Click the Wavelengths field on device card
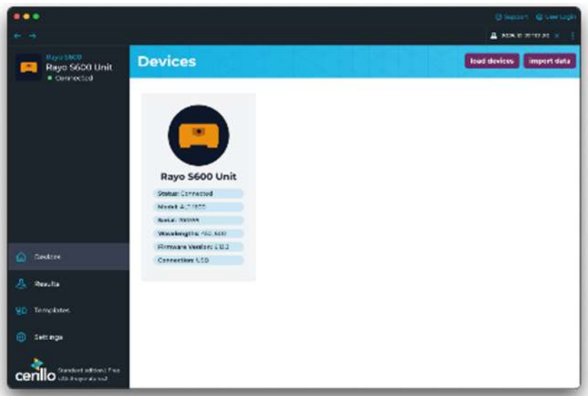 198,233
